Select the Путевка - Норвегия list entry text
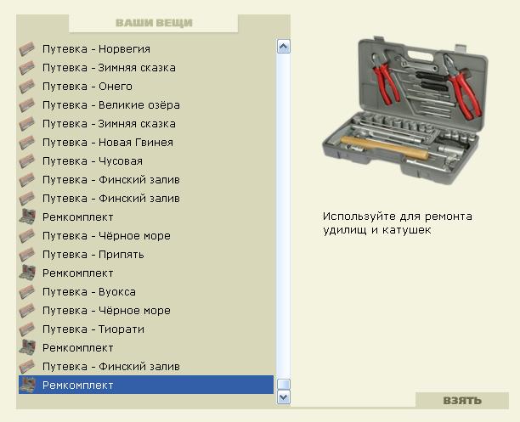 pyautogui.click(x=96, y=49)
